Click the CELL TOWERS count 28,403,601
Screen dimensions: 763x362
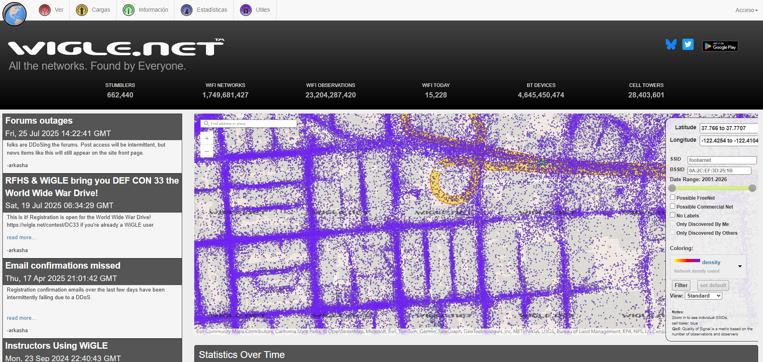(x=646, y=95)
